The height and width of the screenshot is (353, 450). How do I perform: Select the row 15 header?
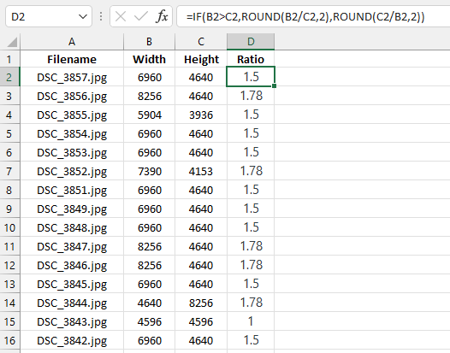coord(9,321)
